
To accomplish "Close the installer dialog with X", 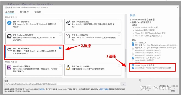I will coord(177,7).
